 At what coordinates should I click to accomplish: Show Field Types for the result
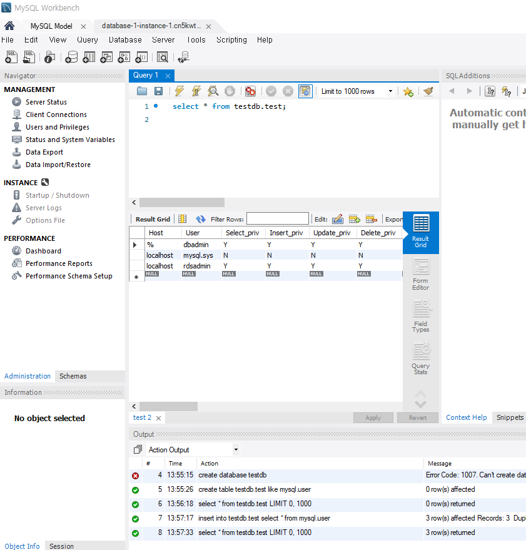pyautogui.click(x=421, y=317)
